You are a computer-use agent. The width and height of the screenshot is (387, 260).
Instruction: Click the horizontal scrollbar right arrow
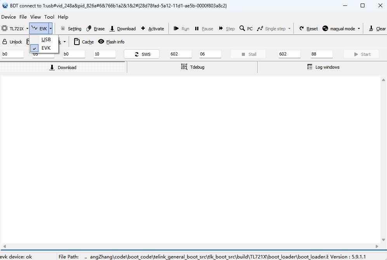tap(377, 246)
